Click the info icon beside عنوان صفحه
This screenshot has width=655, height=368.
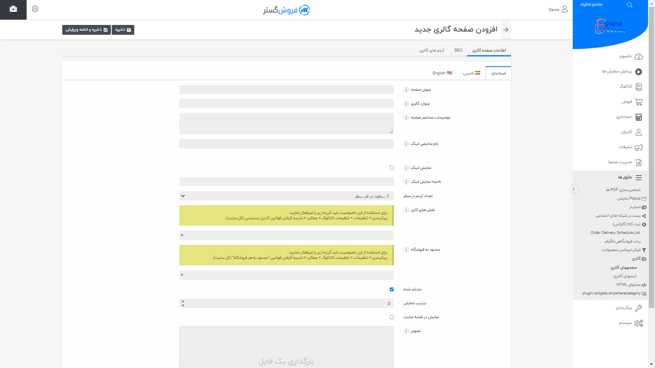pyautogui.click(x=406, y=90)
